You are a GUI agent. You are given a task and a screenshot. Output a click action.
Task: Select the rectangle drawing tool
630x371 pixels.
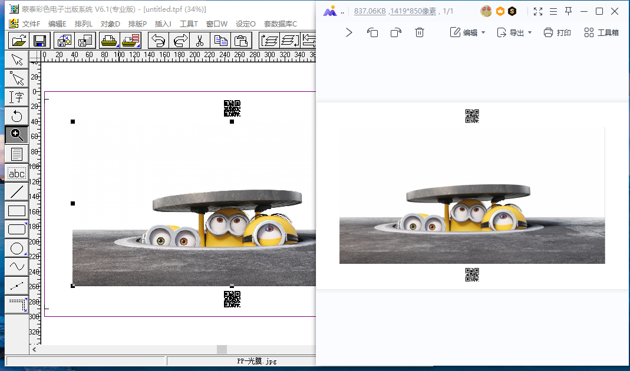[x=17, y=211]
